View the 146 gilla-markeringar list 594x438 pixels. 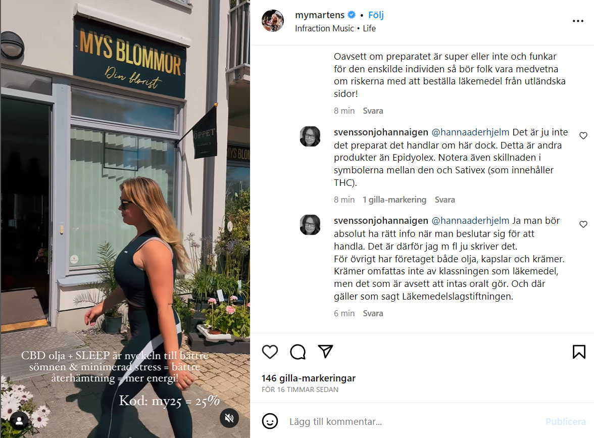click(308, 378)
